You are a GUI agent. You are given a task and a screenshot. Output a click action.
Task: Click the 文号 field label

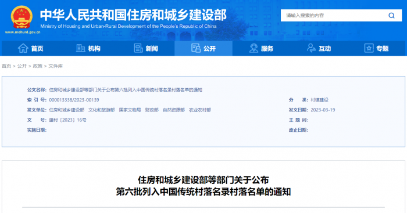pyautogui.click(x=37, y=120)
